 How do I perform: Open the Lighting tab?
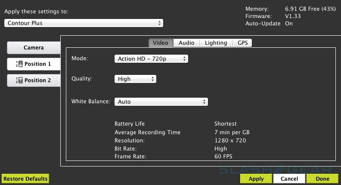point(216,43)
